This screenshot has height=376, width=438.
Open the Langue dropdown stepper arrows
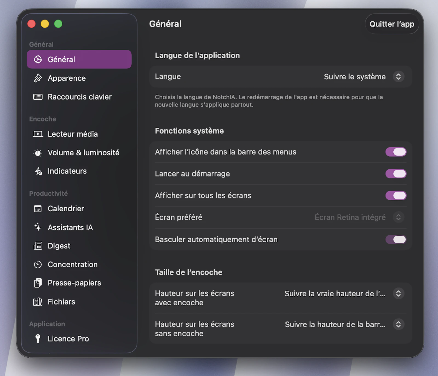(x=399, y=77)
